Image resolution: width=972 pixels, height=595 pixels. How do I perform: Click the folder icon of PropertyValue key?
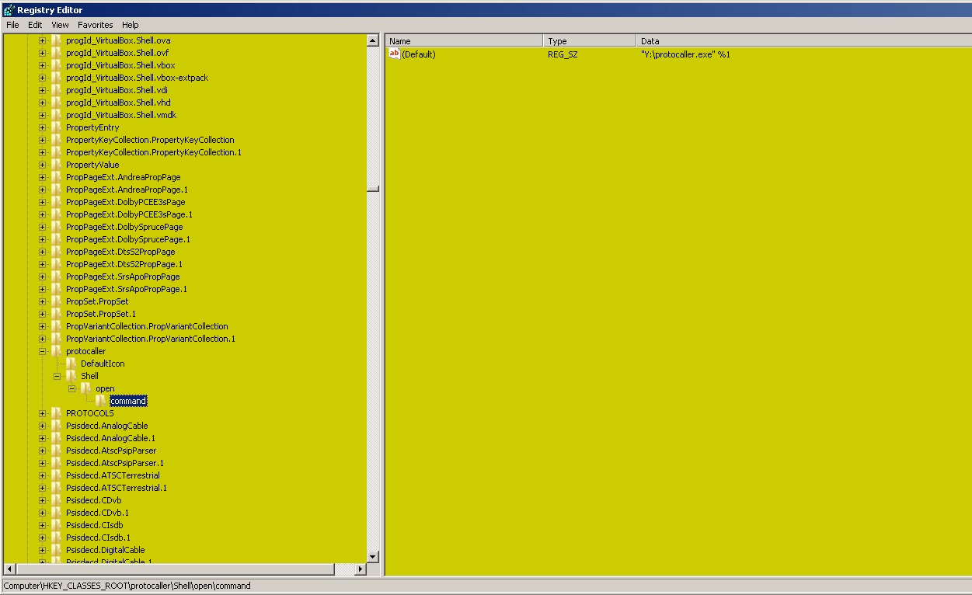[x=56, y=165]
